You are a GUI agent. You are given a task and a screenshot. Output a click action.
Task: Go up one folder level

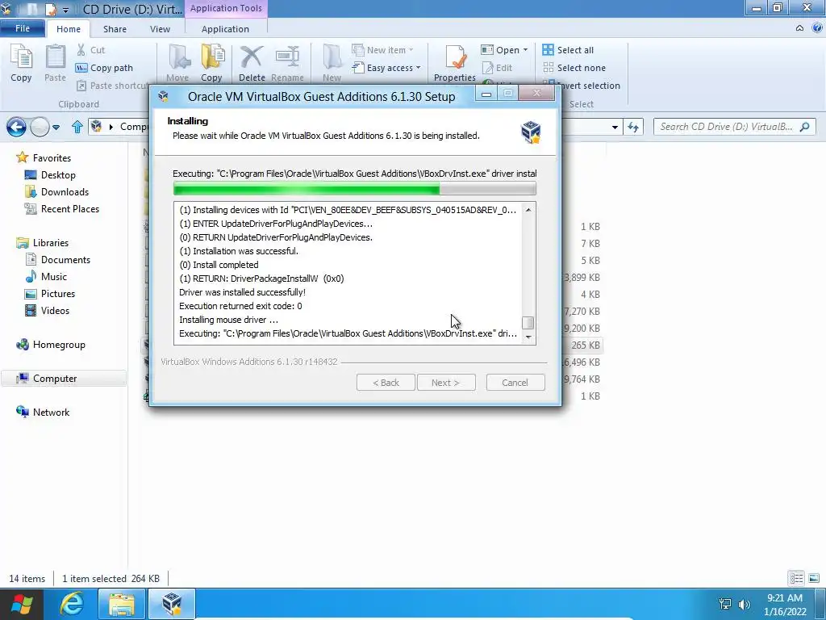[x=77, y=127]
